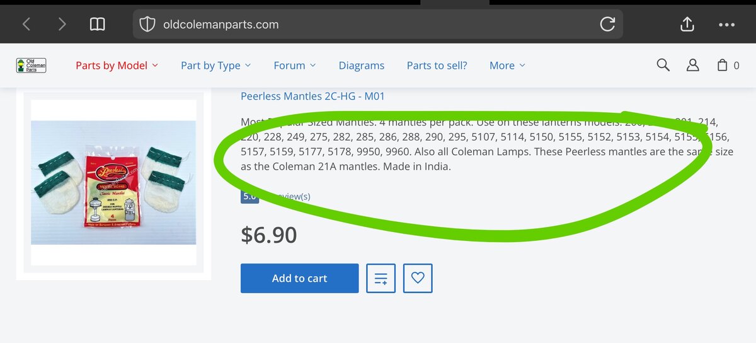Viewport: 756px width, 343px height.
Task: Tap the browser forward arrow
Action: point(62,25)
